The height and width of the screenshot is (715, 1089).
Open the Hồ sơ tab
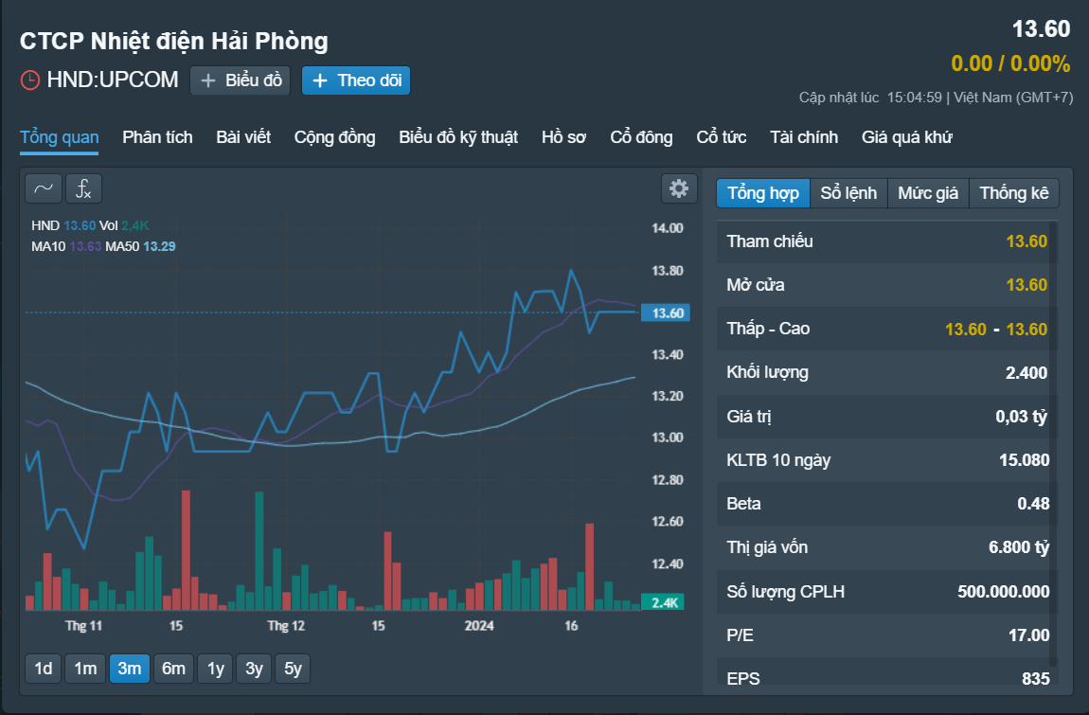point(564,137)
